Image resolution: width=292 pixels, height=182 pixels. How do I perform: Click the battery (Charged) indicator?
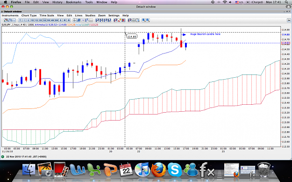coord(254,2)
